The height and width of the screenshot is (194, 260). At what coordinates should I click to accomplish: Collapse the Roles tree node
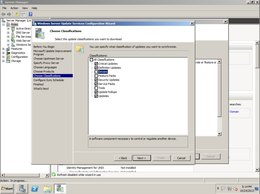[4, 25]
